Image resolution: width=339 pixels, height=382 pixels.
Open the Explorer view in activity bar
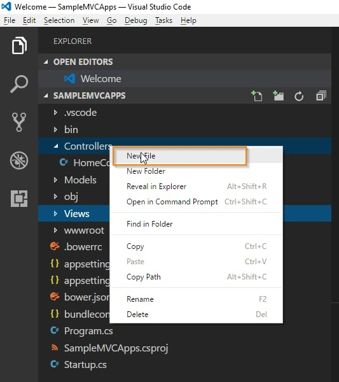tap(19, 45)
